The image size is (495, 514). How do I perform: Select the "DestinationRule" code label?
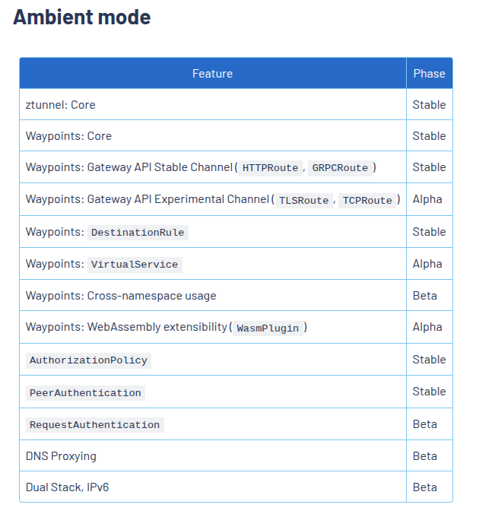tap(138, 233)
